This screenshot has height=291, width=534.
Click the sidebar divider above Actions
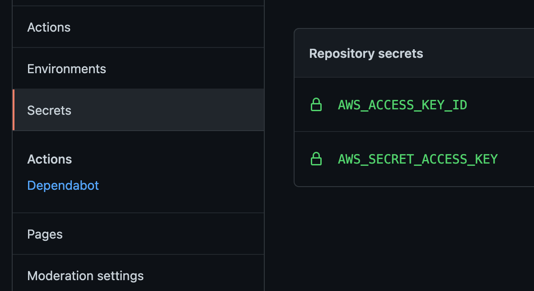coord(138,6)
